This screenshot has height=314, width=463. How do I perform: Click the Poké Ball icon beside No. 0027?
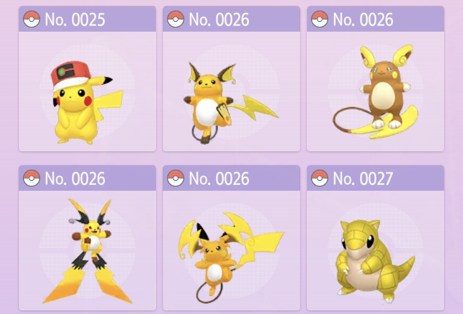pyautogui.click(x=320, y=178)
